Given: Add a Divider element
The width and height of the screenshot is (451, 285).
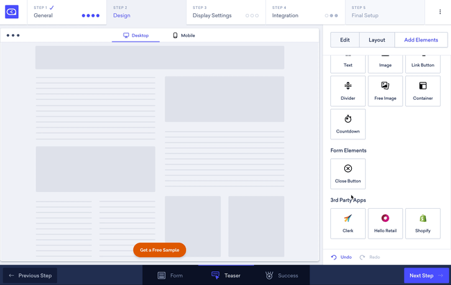Looking at the screenshot, I should (348, 91).
